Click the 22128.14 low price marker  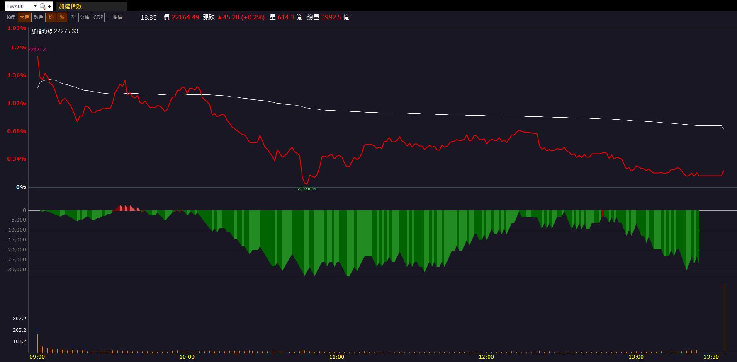coord(307,188)
